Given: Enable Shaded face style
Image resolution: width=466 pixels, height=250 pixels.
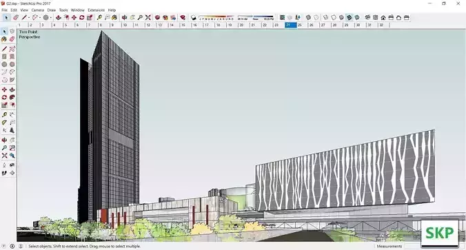Looking at the screenshot, I should click(341, 17).
